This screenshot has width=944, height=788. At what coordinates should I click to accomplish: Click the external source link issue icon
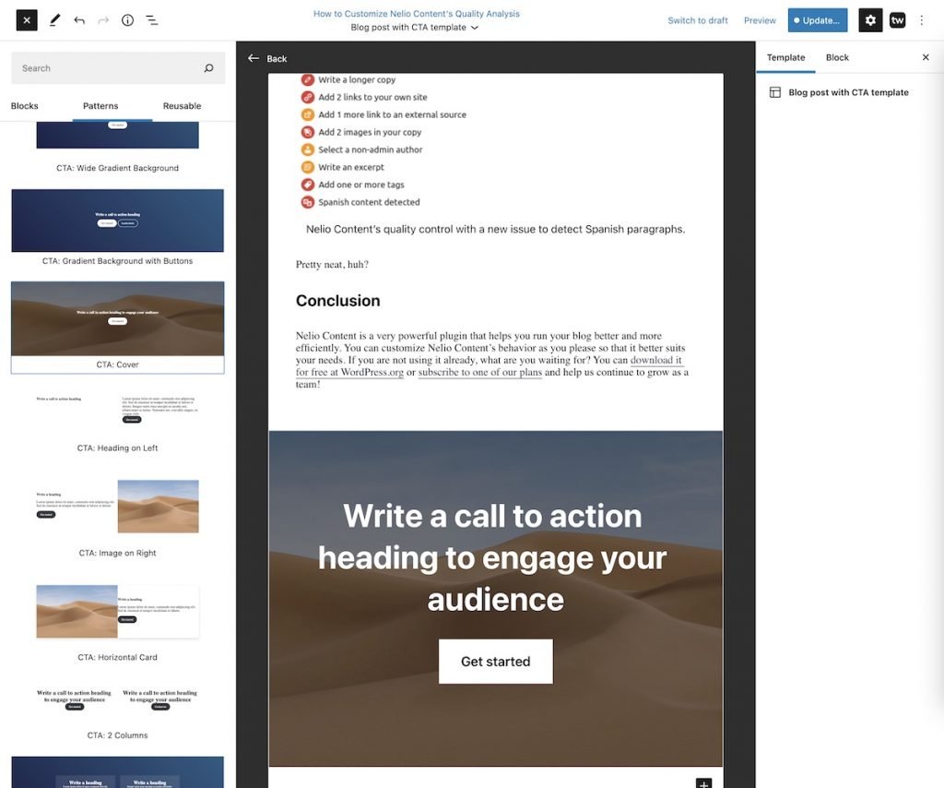click(308, 114)
